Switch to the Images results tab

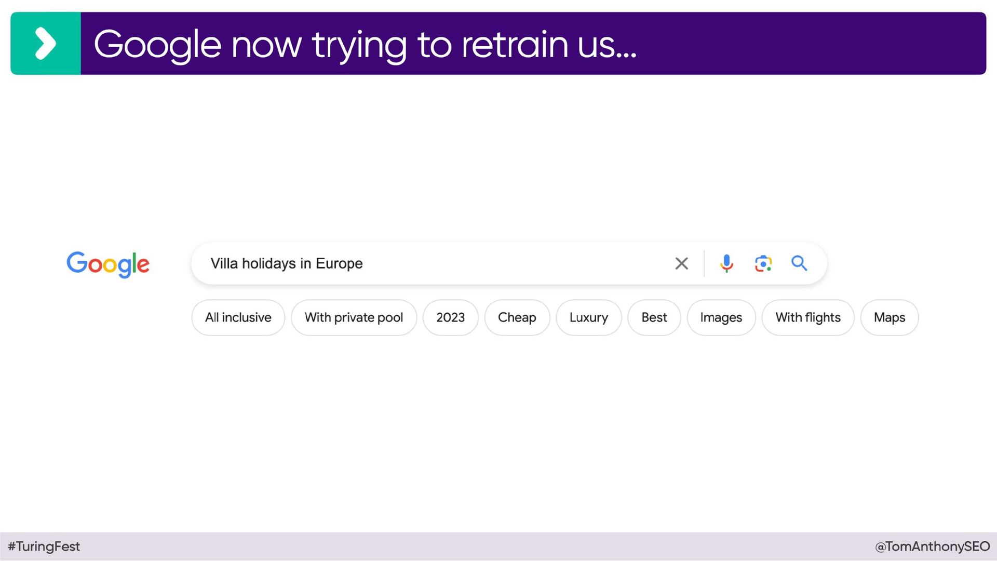(x=721, y=317)
